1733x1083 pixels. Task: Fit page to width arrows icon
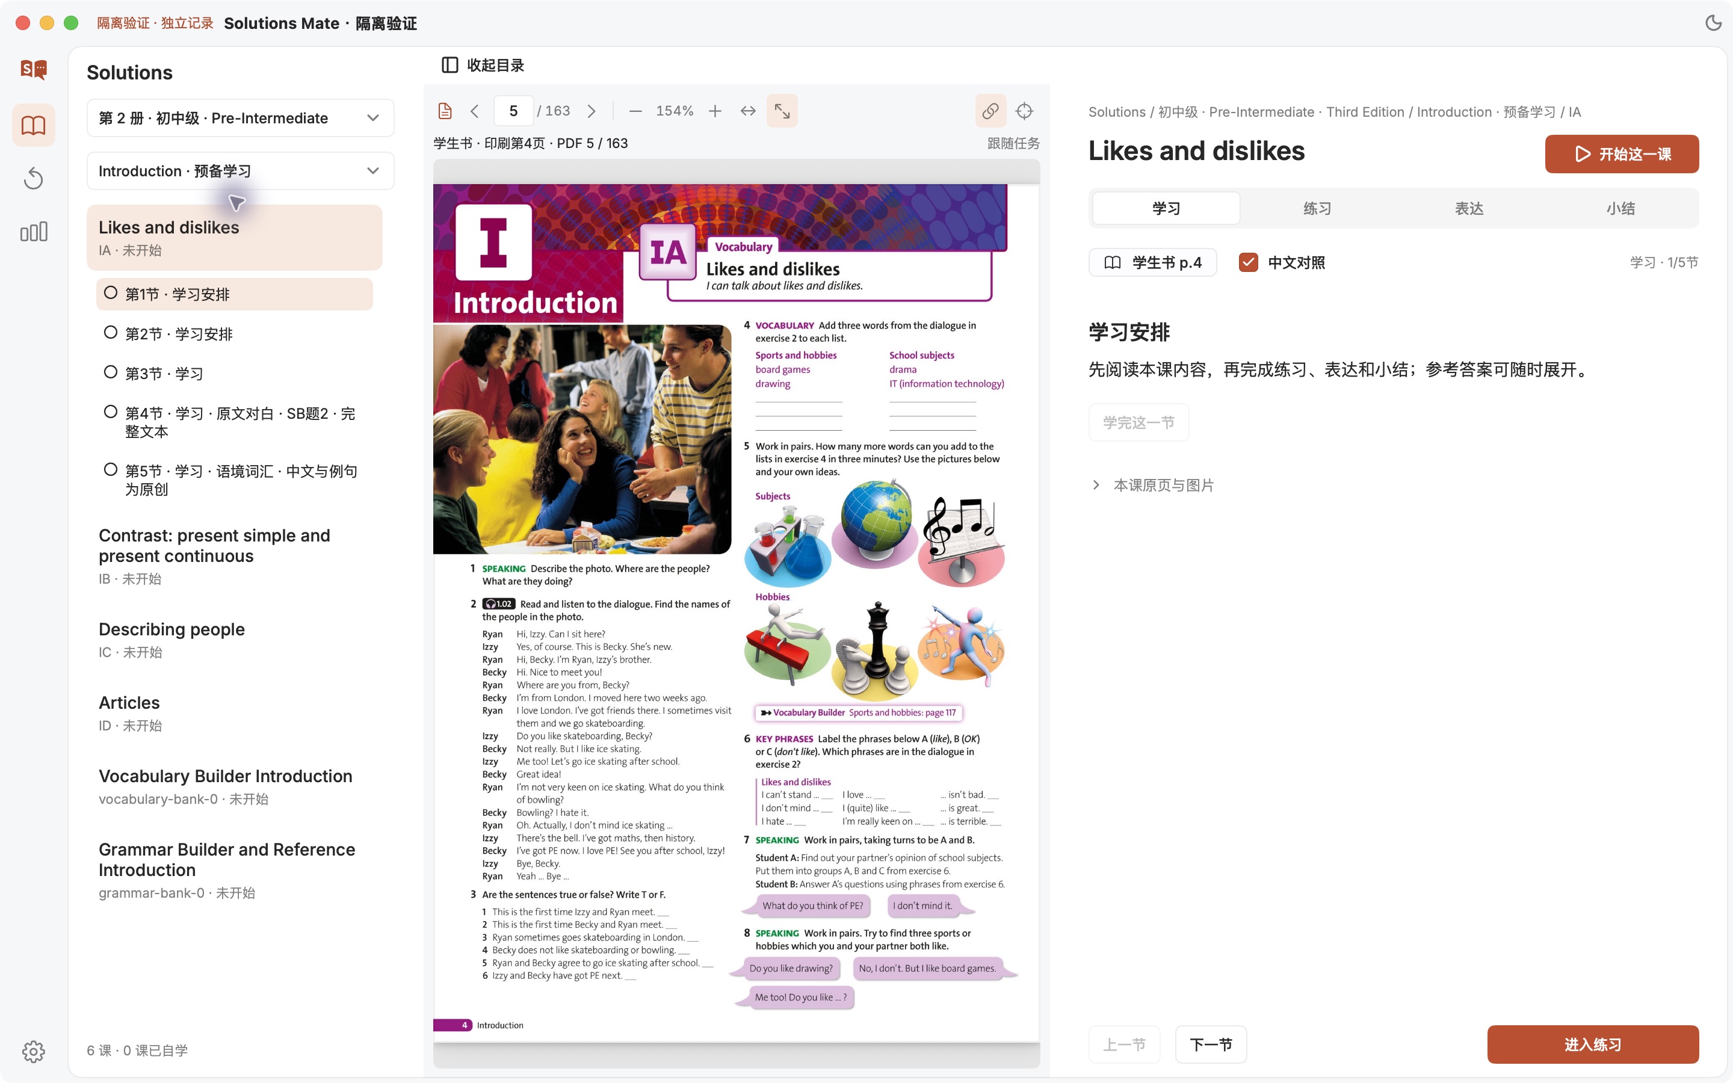point(747,111)
